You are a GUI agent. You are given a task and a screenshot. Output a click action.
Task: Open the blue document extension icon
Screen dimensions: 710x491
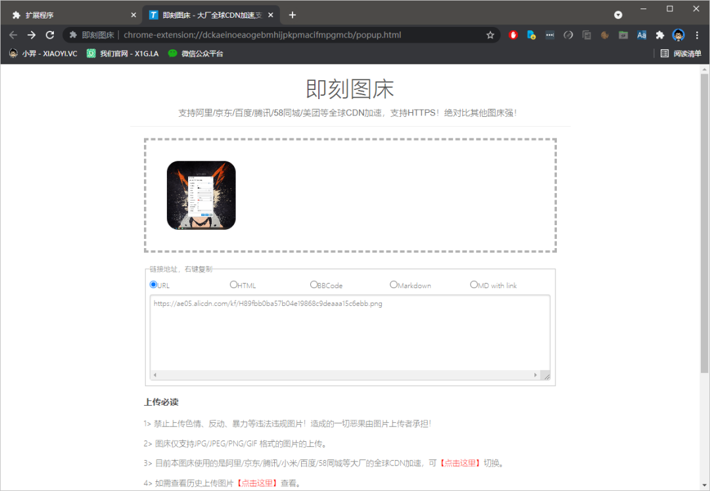[x=532, y=35]
